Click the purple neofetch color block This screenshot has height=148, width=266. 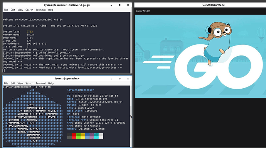pyautogui.click(x=92, y=136)
